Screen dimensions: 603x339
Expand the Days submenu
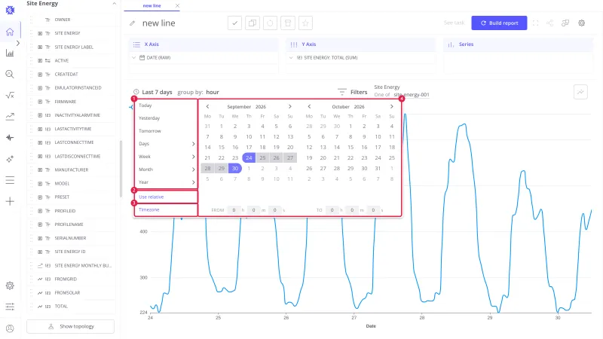pyautogui.click(x=193, y=144)
